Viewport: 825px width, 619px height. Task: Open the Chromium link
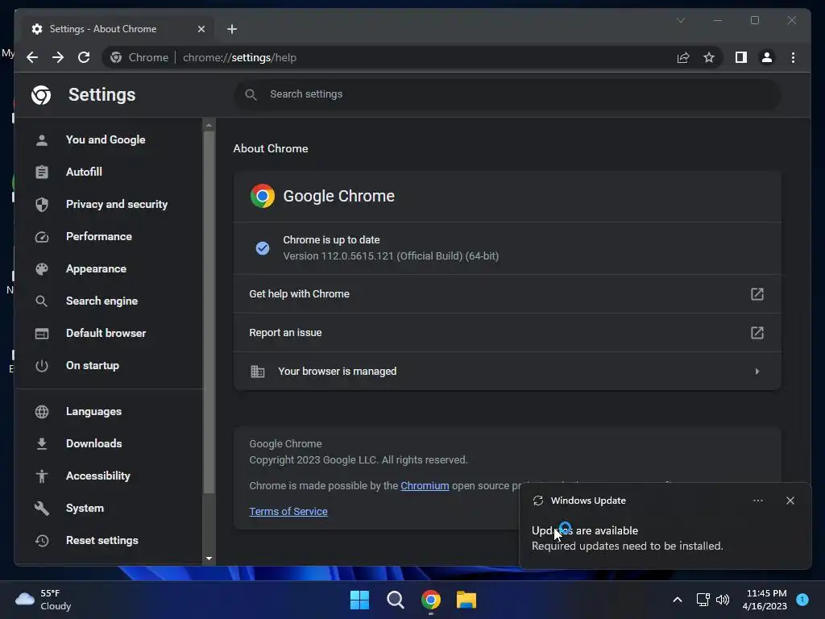(425, 485)
